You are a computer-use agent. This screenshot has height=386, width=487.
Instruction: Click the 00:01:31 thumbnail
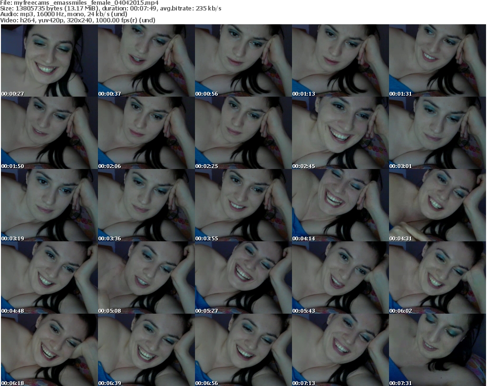[437, 60]
